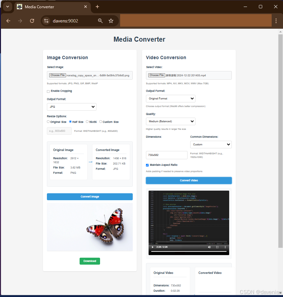Open video player more options menu

pyautogui.click(x=225, y=247)
